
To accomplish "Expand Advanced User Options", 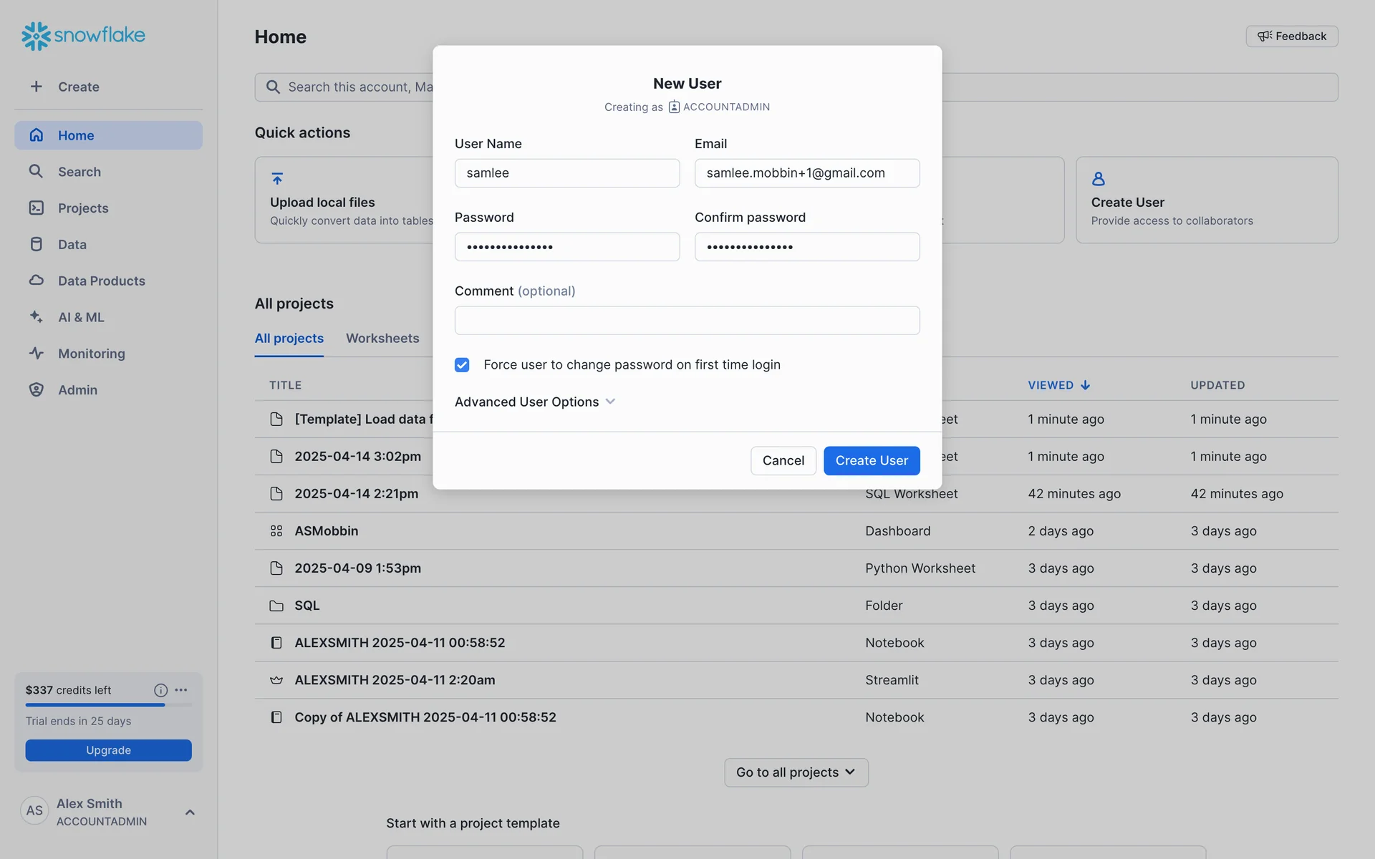I will [x=535, y=402].
